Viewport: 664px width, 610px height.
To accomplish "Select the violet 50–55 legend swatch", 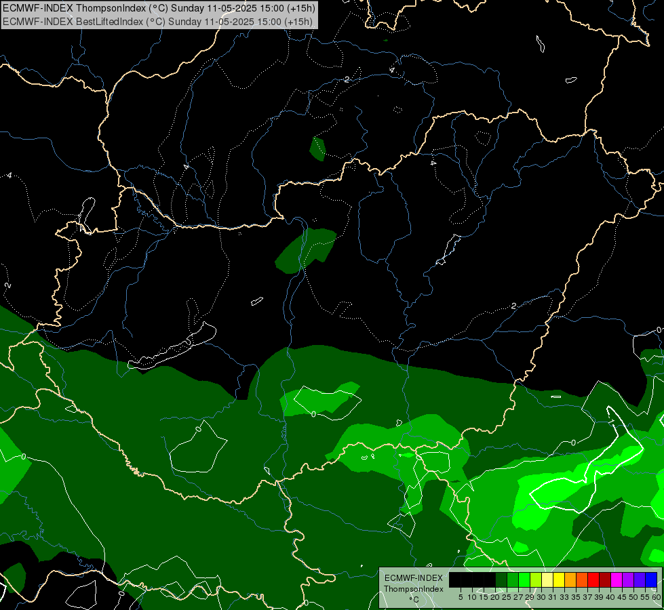I will (x=640, y=579).
